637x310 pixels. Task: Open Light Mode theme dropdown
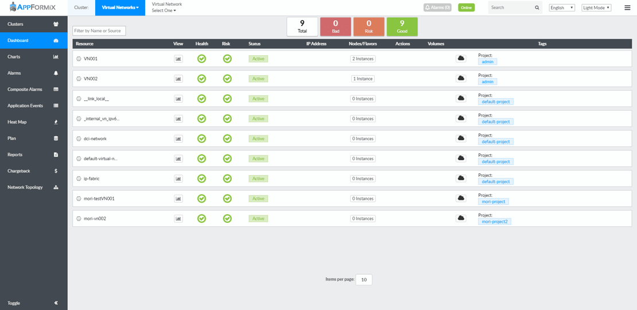point(596,7)
